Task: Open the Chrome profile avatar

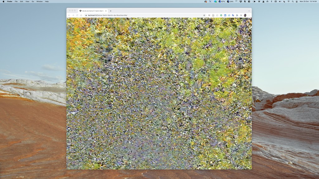Action: pyautogui.click(x=245, y=15)
